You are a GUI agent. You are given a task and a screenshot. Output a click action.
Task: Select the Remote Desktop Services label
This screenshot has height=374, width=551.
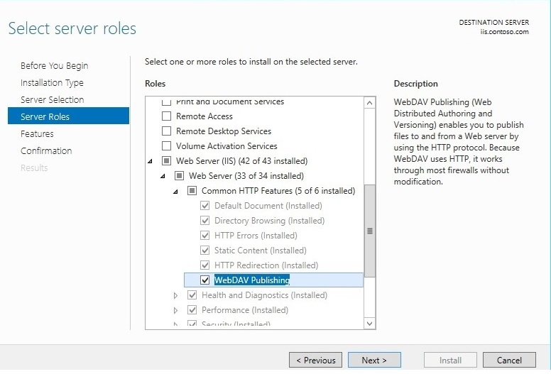coord(224,131)
